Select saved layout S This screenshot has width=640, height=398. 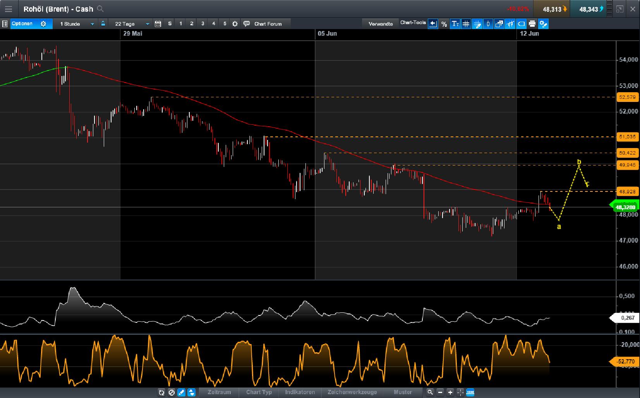[x=170, y=24]
